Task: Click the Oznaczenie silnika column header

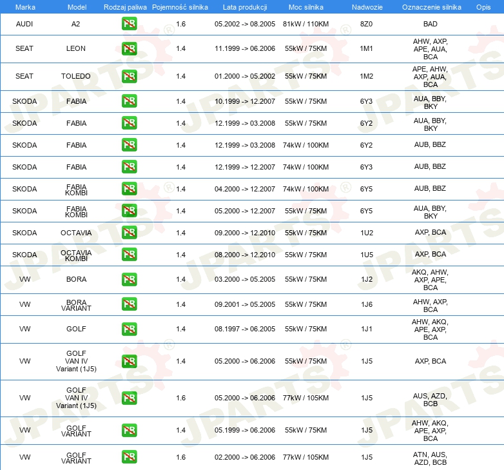Action: coord(431,7)
